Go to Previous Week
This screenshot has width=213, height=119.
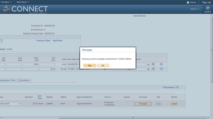click(43, 41)
